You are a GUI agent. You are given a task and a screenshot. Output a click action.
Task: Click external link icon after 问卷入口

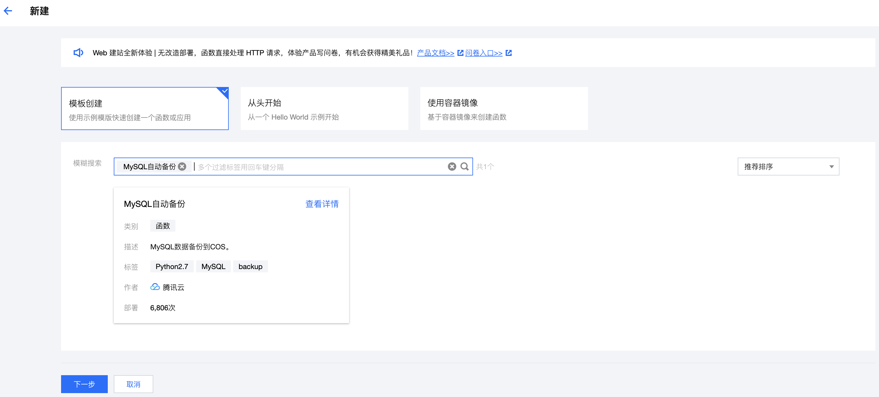pos(508,53)
